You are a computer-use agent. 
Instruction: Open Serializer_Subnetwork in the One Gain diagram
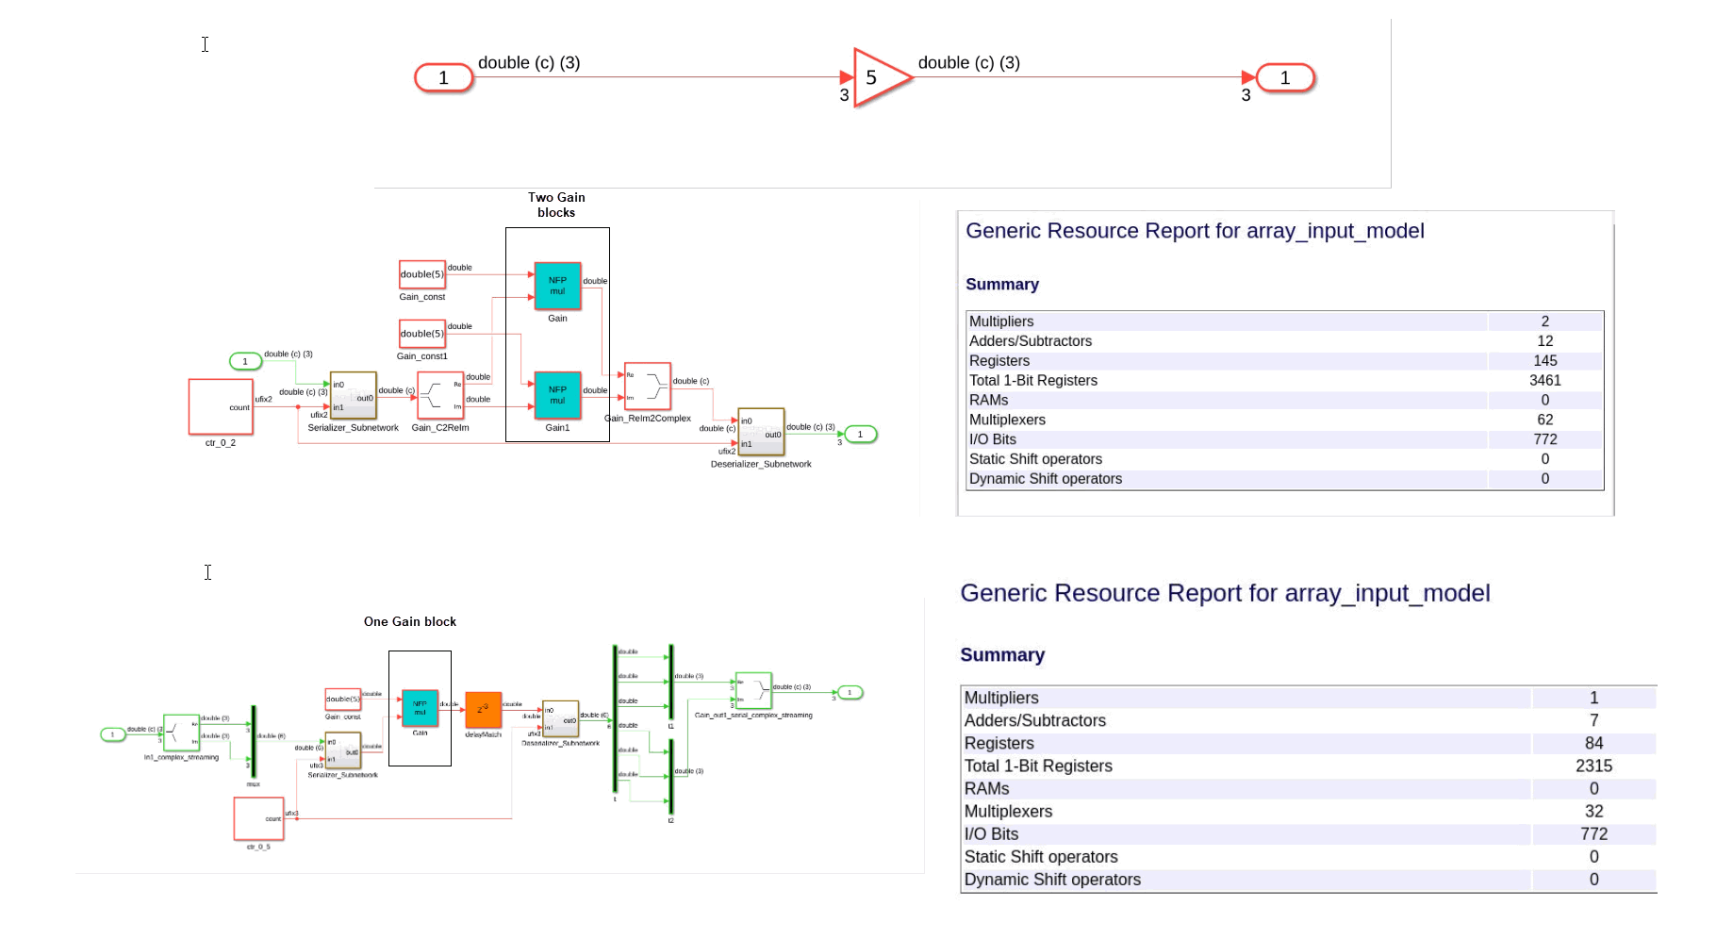pos(343,751)
